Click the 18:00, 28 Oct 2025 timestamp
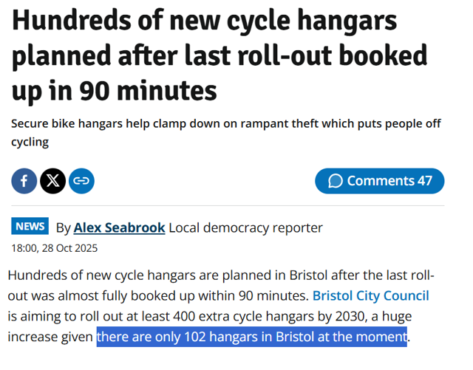The height and width of the screenshot is (370, 473). pos(55,248)
